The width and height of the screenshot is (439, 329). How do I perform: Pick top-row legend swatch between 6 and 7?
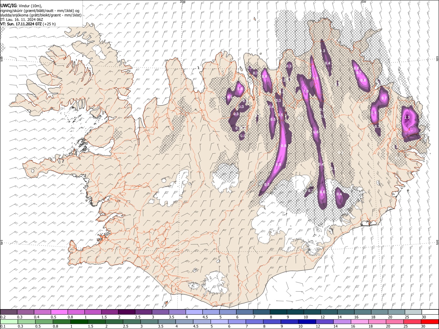(245, 312)
